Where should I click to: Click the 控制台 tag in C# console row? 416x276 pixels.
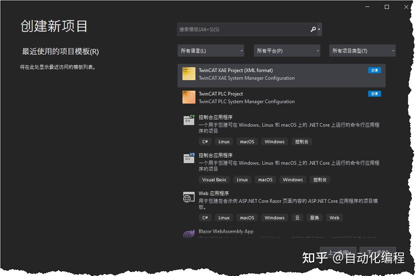point(302,142)
